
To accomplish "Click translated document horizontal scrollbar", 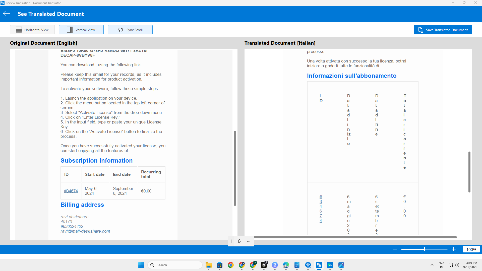I will pyautogui.click(x=355, y=237).
